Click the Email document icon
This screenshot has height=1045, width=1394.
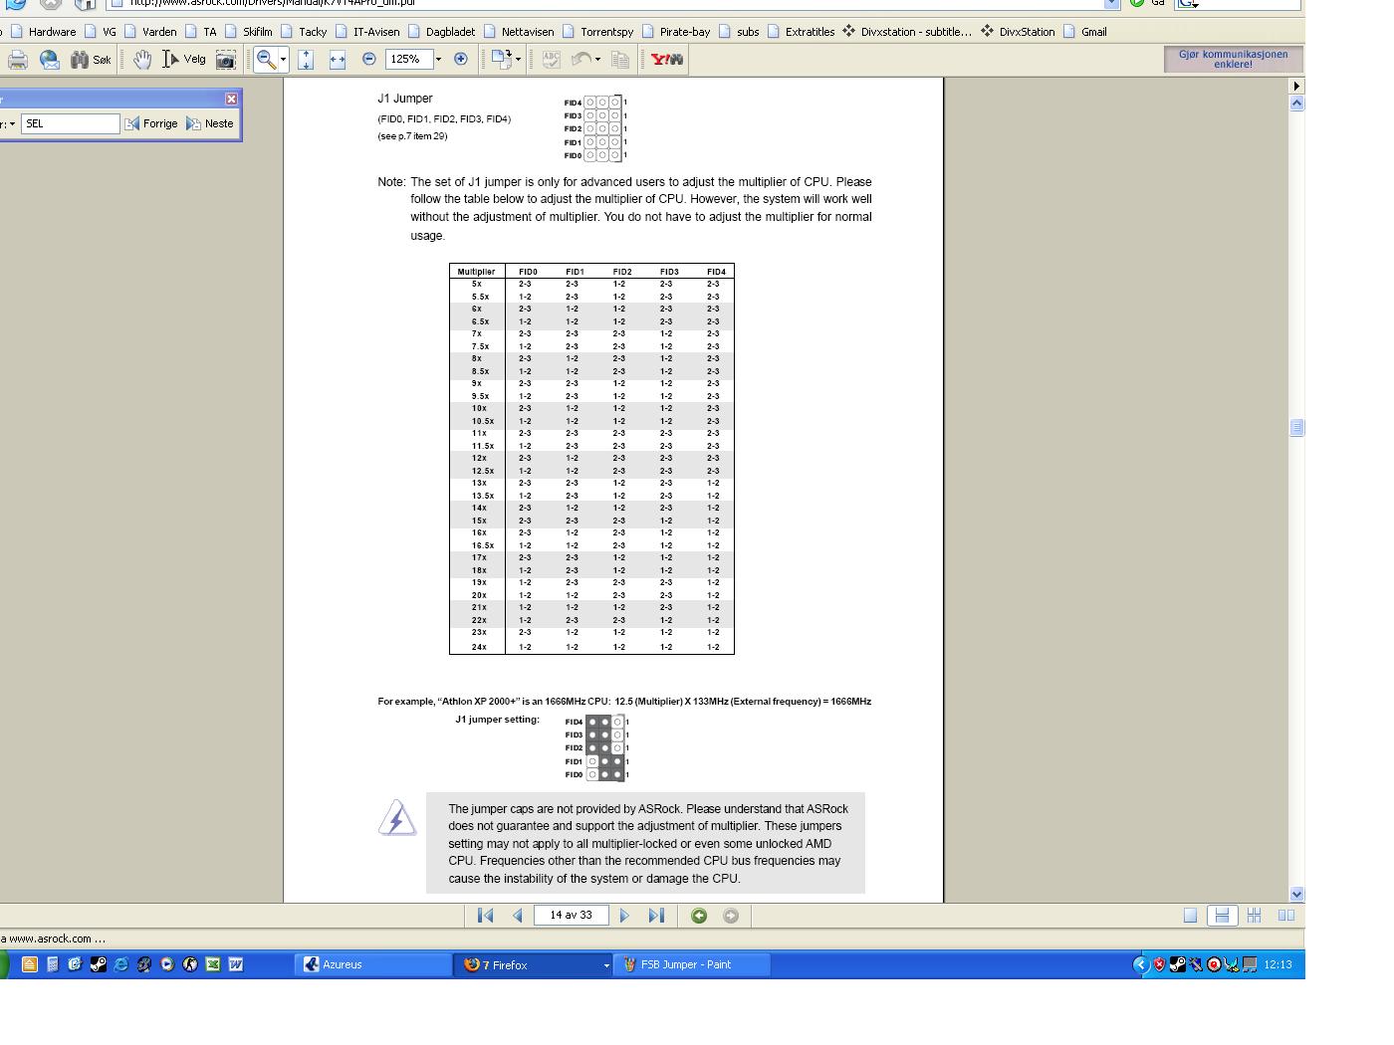[x=49, y=60]
